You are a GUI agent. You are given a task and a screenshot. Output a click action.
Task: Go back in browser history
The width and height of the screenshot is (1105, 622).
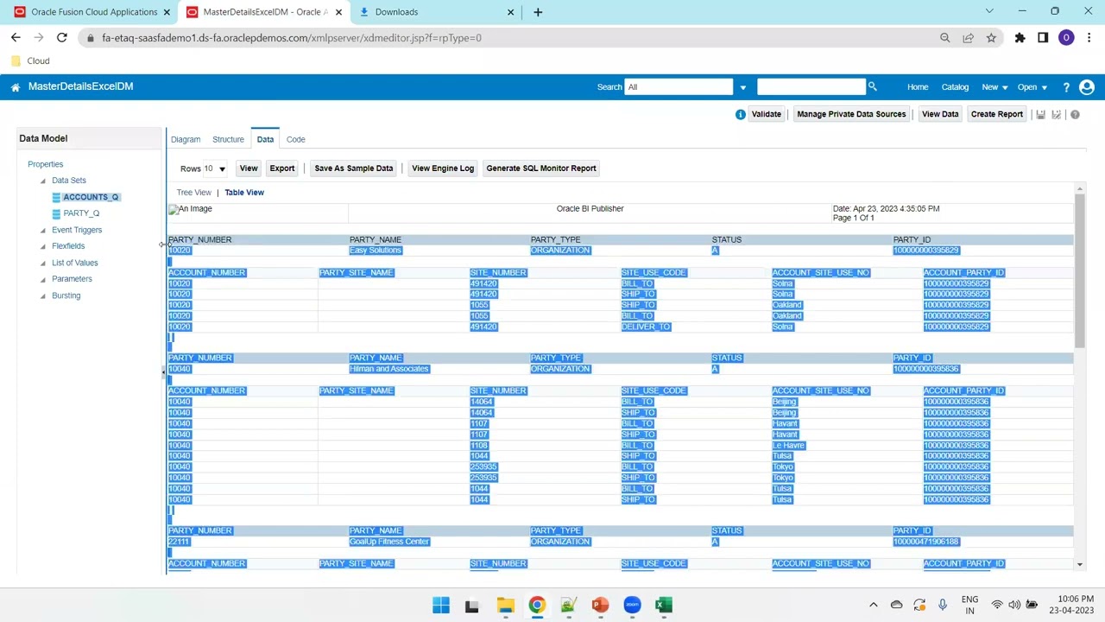pyautogui.click(x=16, y=38)
